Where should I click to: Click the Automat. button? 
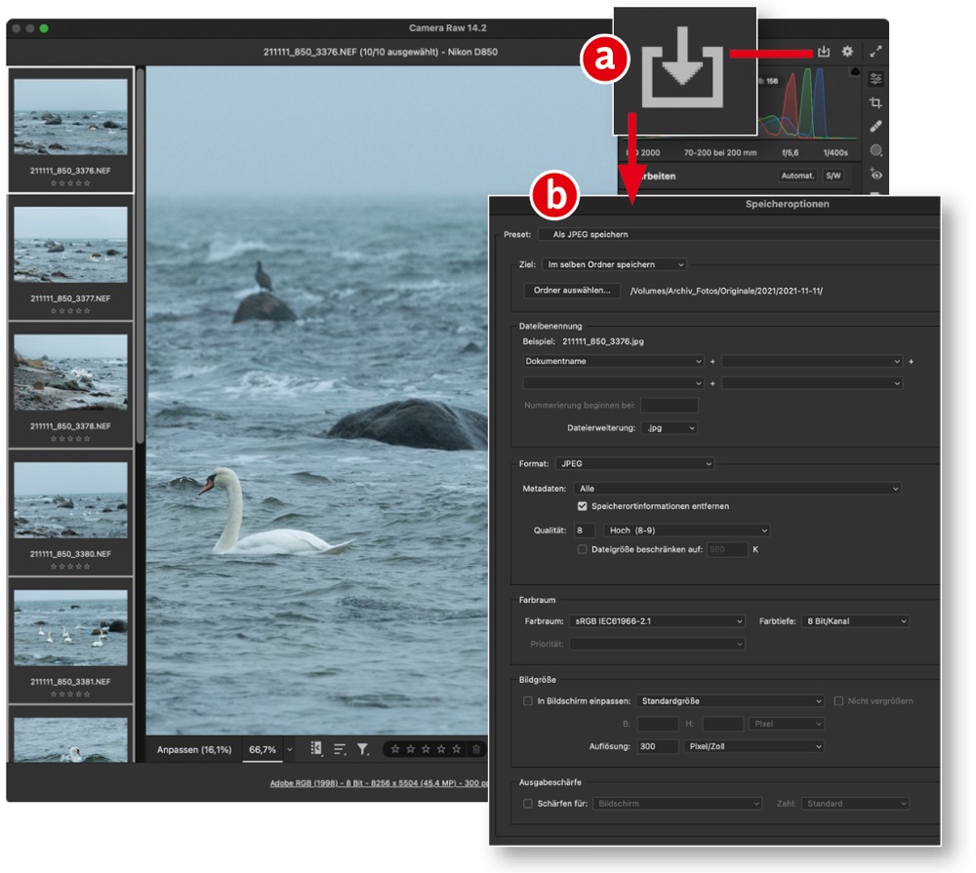(796, 177)
